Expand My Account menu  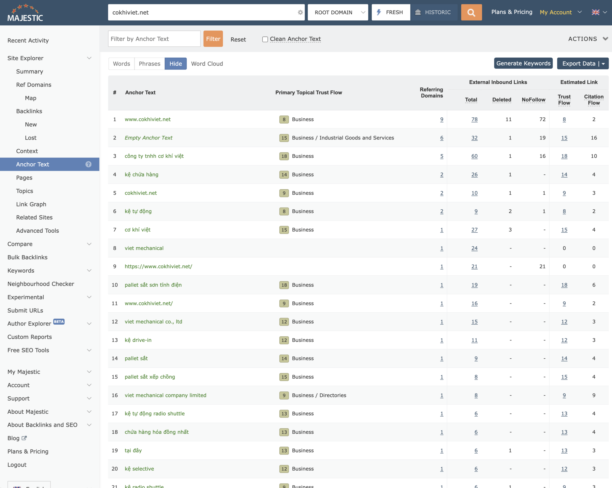tap(561, 12)
